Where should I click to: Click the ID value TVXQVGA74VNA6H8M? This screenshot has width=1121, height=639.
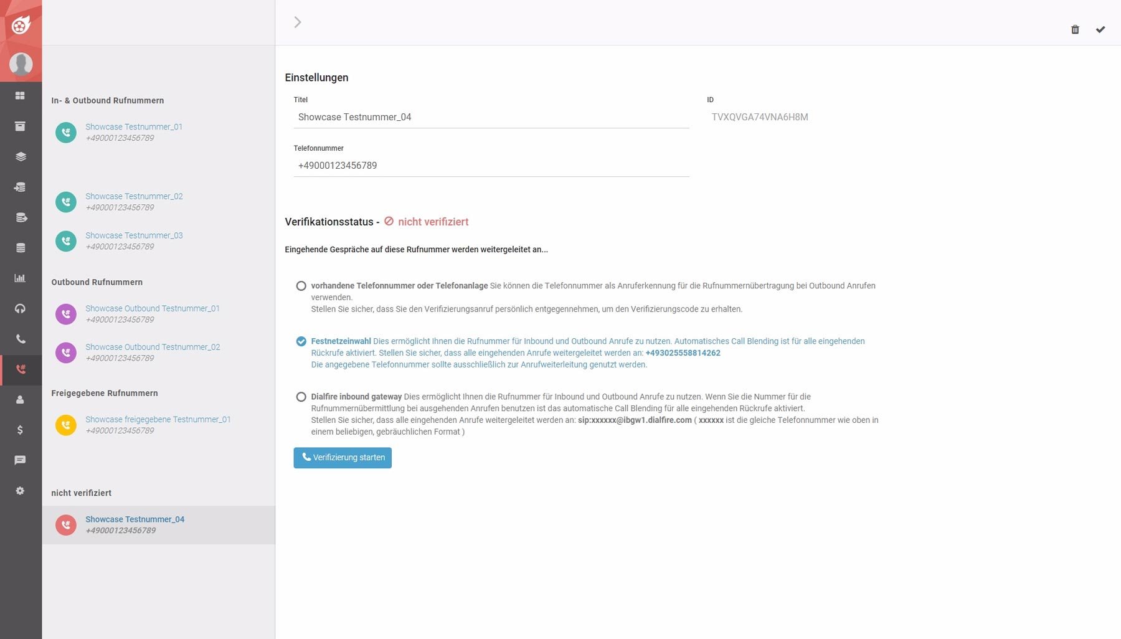click(760, 117)
